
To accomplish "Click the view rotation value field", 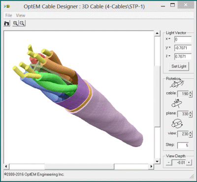I will point(183,134).
